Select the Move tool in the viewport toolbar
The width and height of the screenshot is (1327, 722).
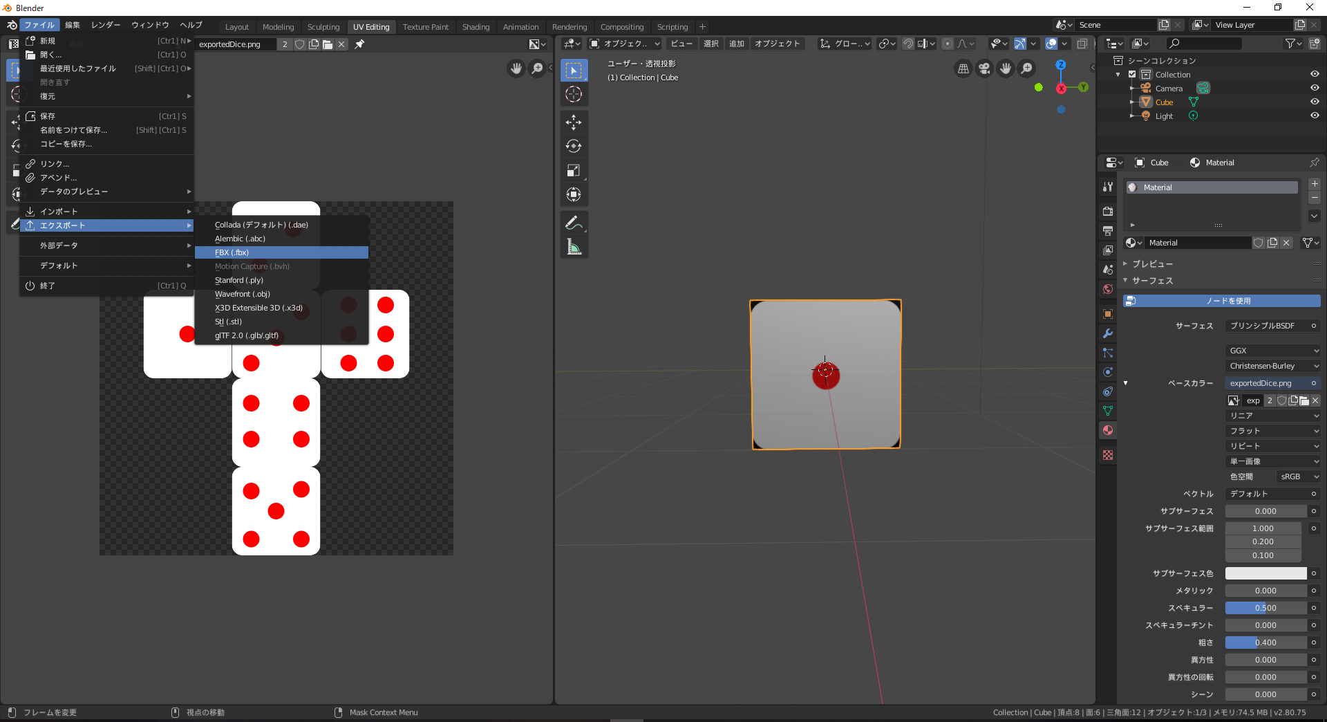pyautogui.click(x=574, y=122)
